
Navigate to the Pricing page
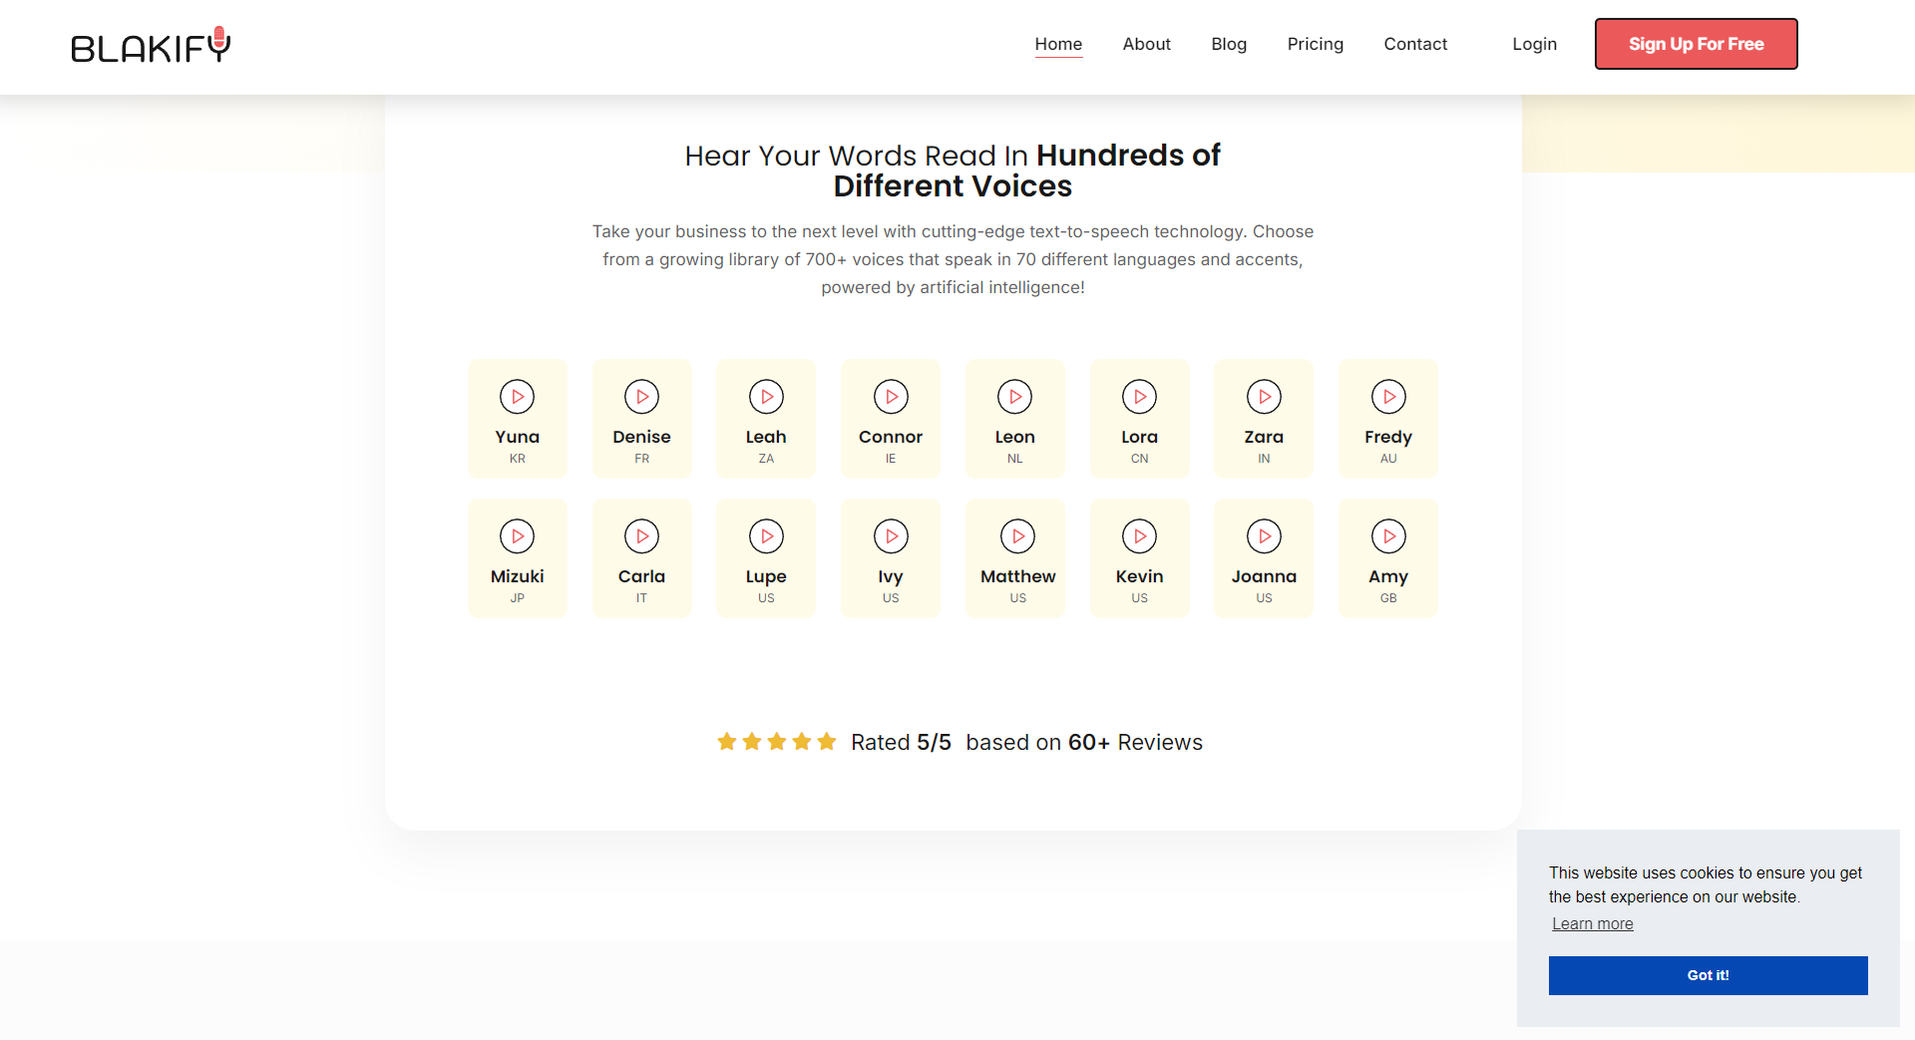(x=1315, y=44)
